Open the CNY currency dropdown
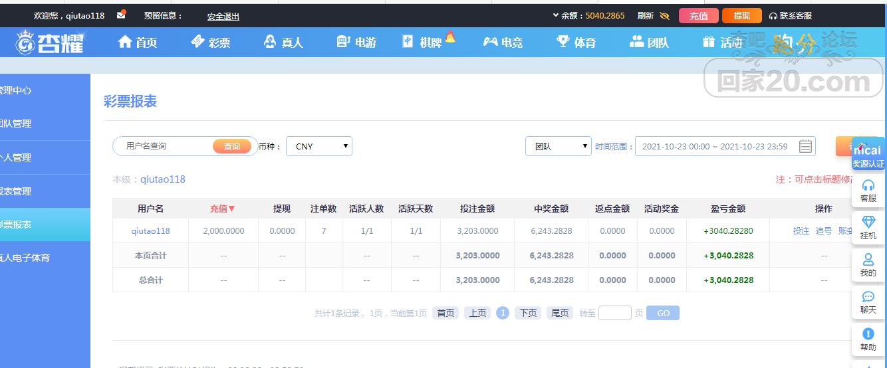Viewport: 887px width, 368px height. [x=319, y=146]
